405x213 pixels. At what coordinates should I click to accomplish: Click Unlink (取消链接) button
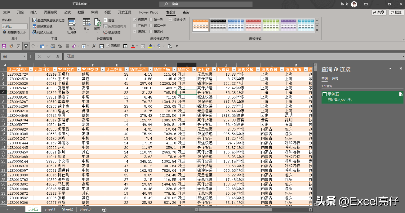[x=112, y=32]
